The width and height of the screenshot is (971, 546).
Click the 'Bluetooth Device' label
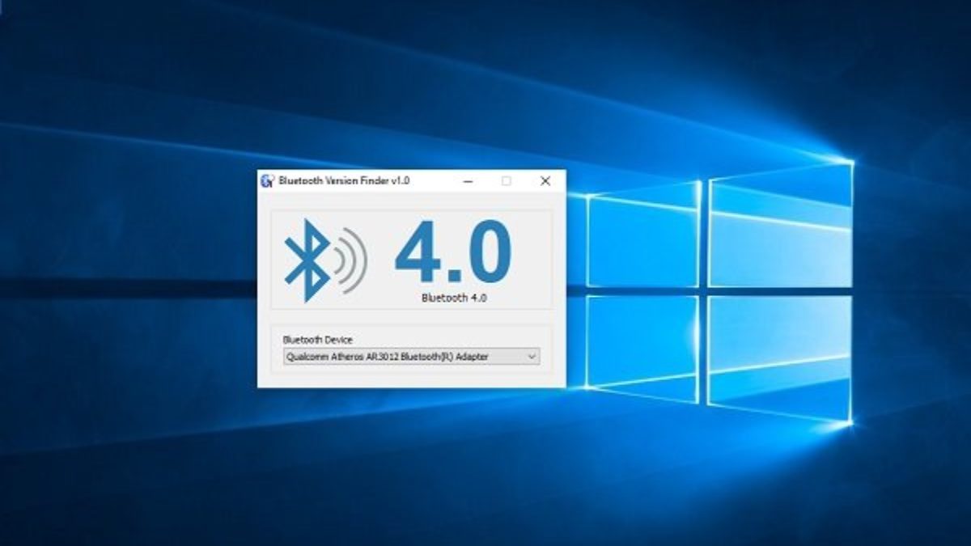click(x=317, y=340)
